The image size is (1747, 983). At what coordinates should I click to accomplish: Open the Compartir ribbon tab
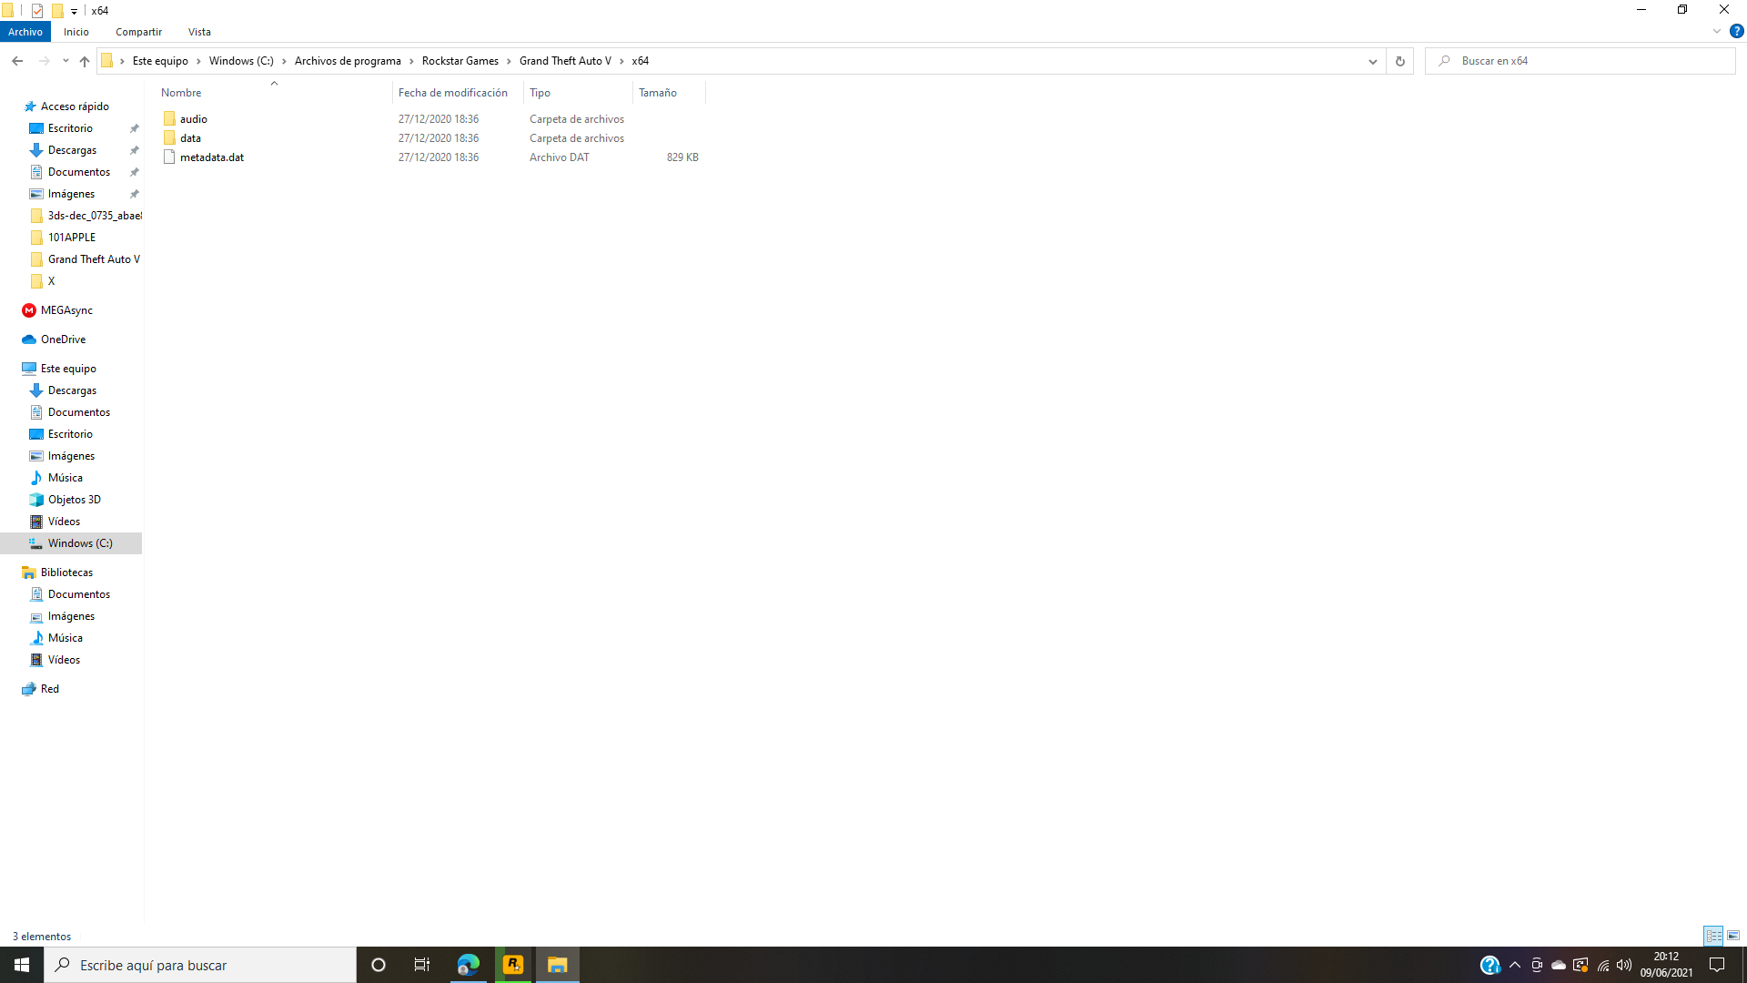[x=137, y=32]
